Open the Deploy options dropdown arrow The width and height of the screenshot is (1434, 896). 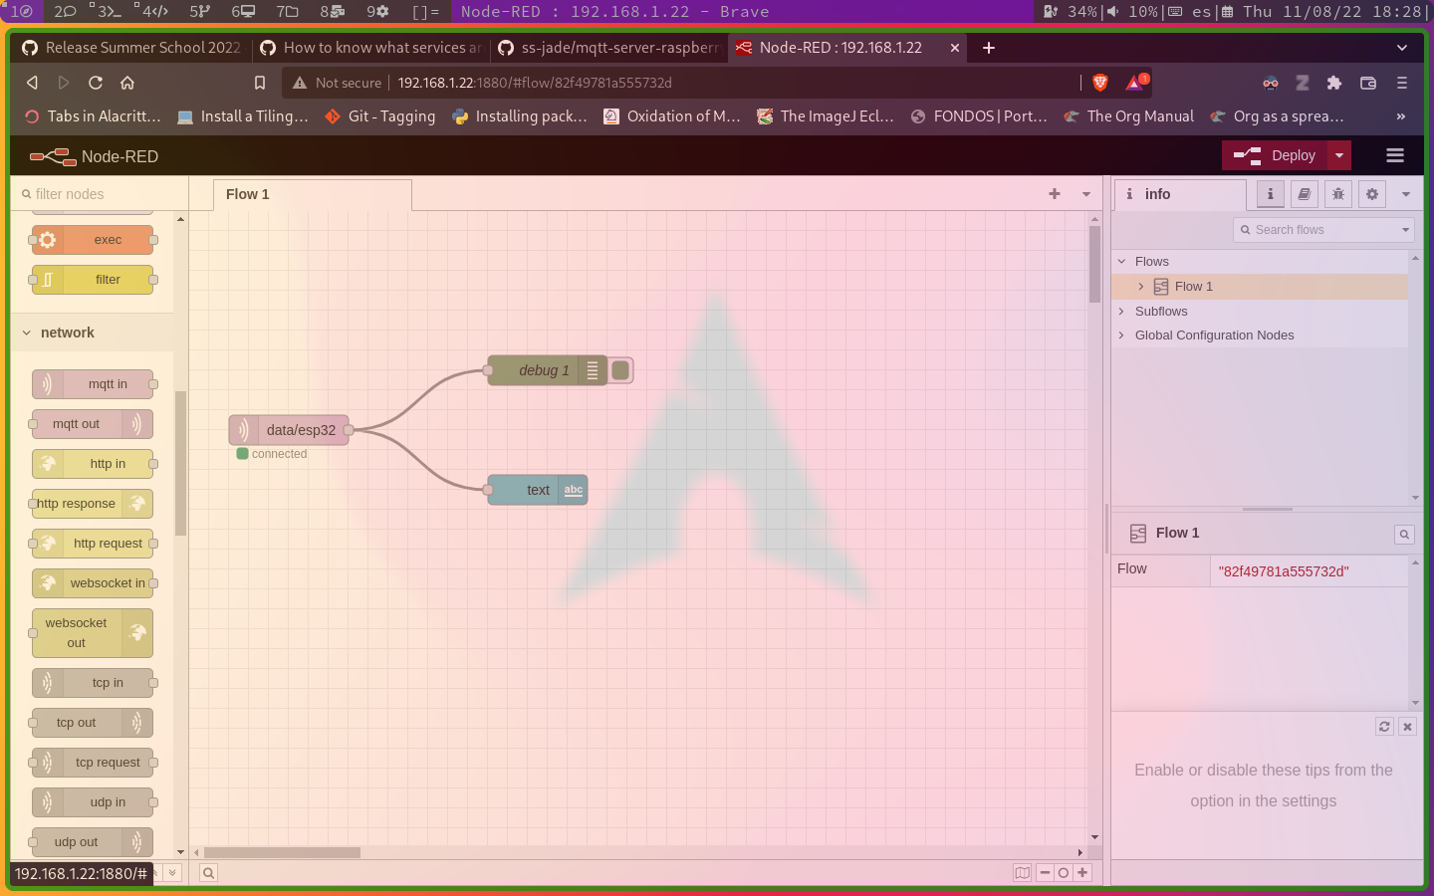(1339, 155)
